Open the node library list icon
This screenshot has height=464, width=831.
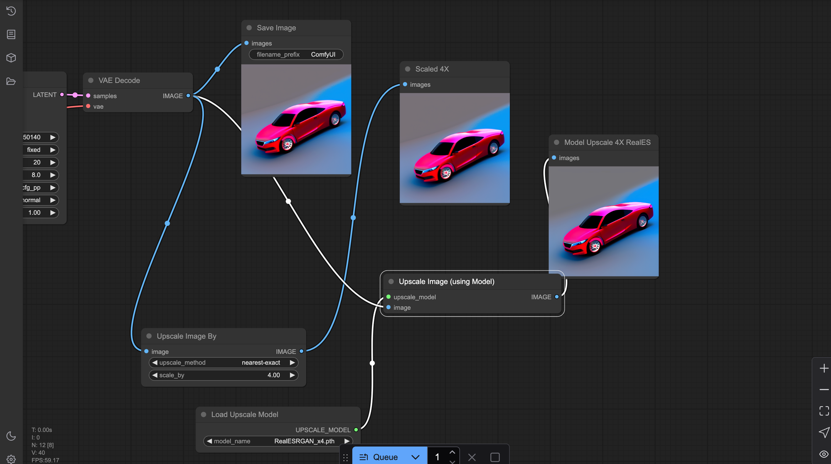(x=11, y=34)
